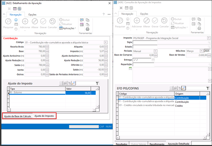Viewport: 212px width, 146px height.
Task: Click blue down-arrow icon beside Pesquisar in Detalhamento
Action: [16, 20]
